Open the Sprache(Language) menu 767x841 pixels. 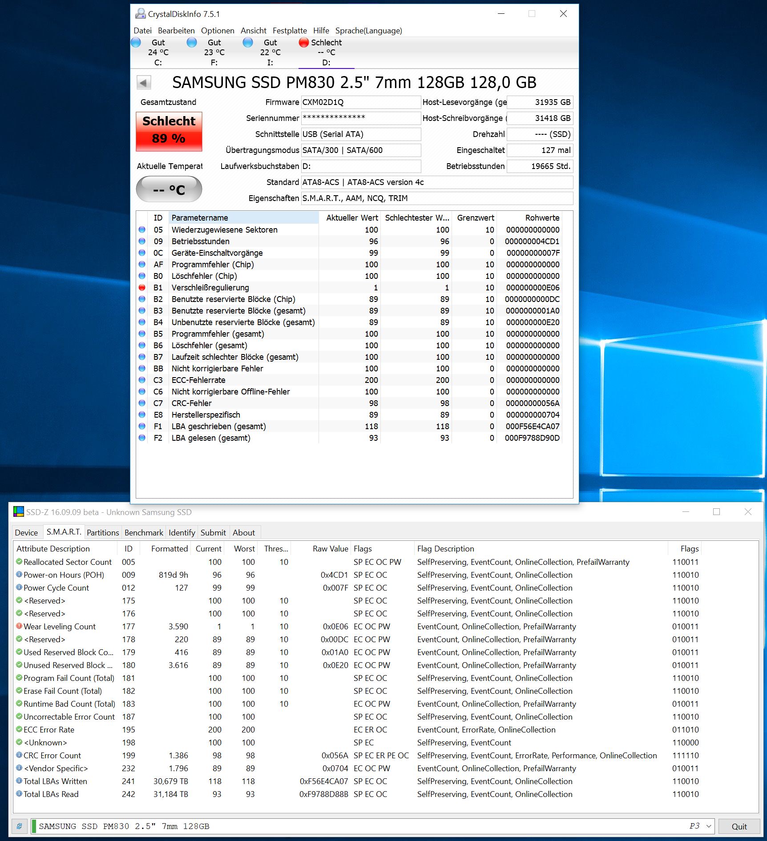[369, 31]
